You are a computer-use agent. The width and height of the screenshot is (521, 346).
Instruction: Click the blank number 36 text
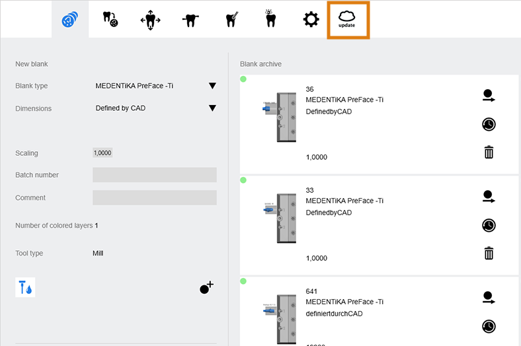[x=309, y=89]
